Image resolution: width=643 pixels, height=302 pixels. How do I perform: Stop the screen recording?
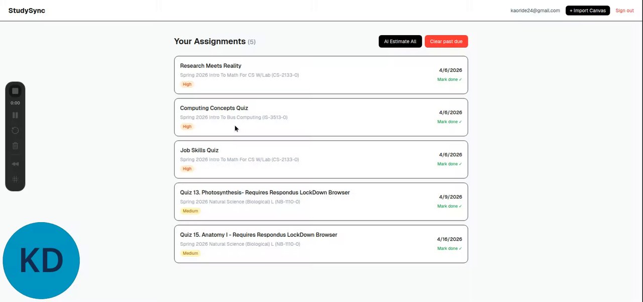click(15, 91)
